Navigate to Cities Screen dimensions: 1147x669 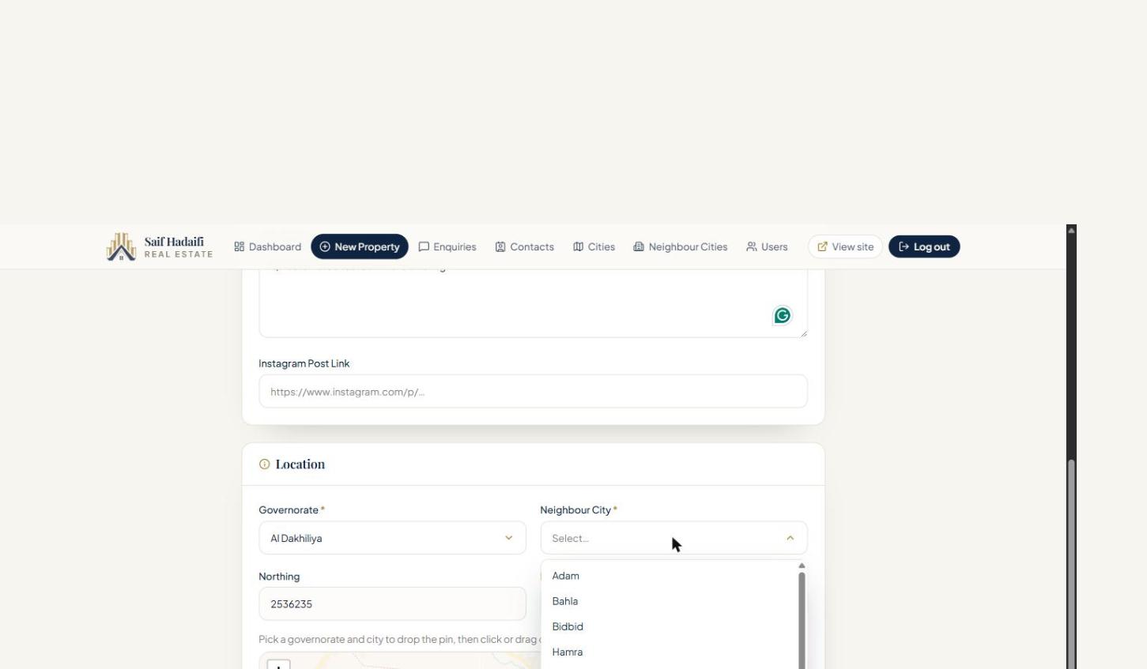click(x=594, y=246)
